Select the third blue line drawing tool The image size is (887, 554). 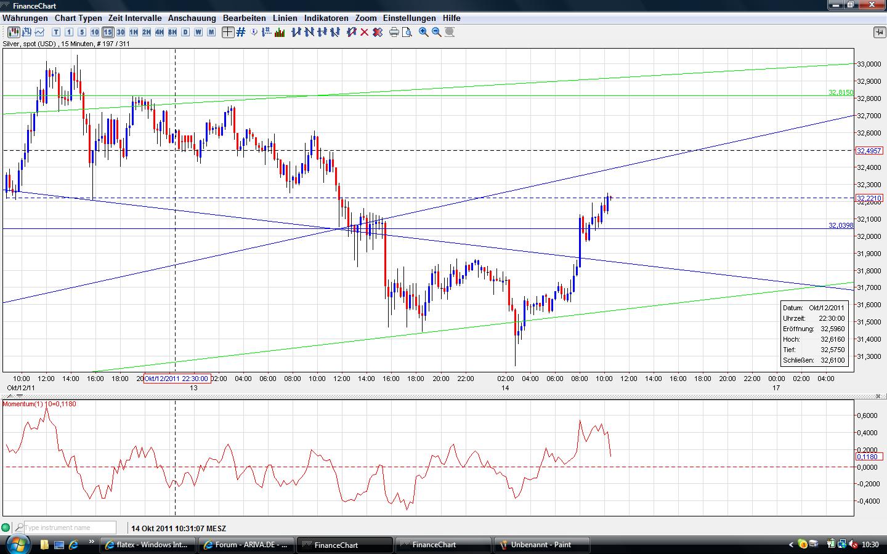click(x=322, y=32)
